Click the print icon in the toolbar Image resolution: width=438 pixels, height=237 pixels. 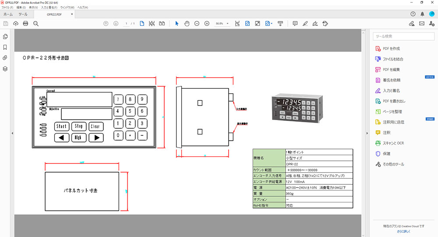[x=25, y=23]
